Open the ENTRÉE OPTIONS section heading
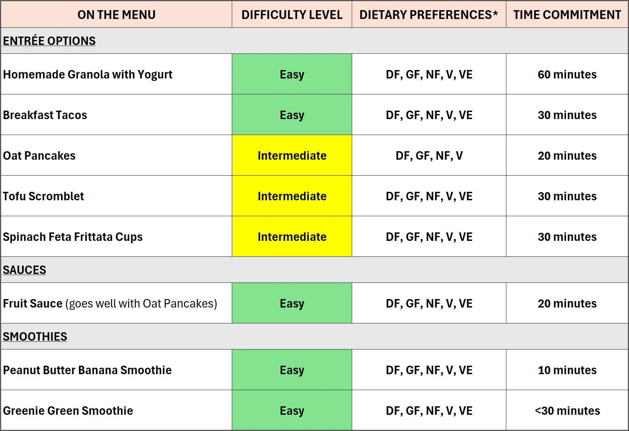Screen dimensions: 629x431 pos(49,41)
